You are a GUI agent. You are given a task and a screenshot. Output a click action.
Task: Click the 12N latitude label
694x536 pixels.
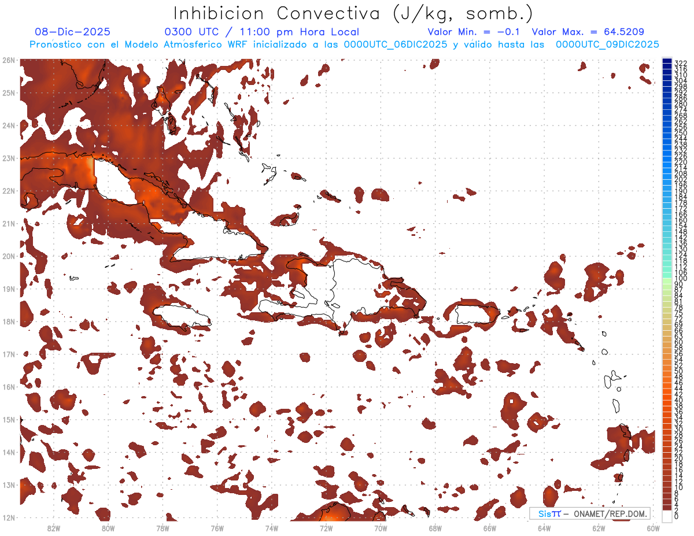(x=8, y=517)
